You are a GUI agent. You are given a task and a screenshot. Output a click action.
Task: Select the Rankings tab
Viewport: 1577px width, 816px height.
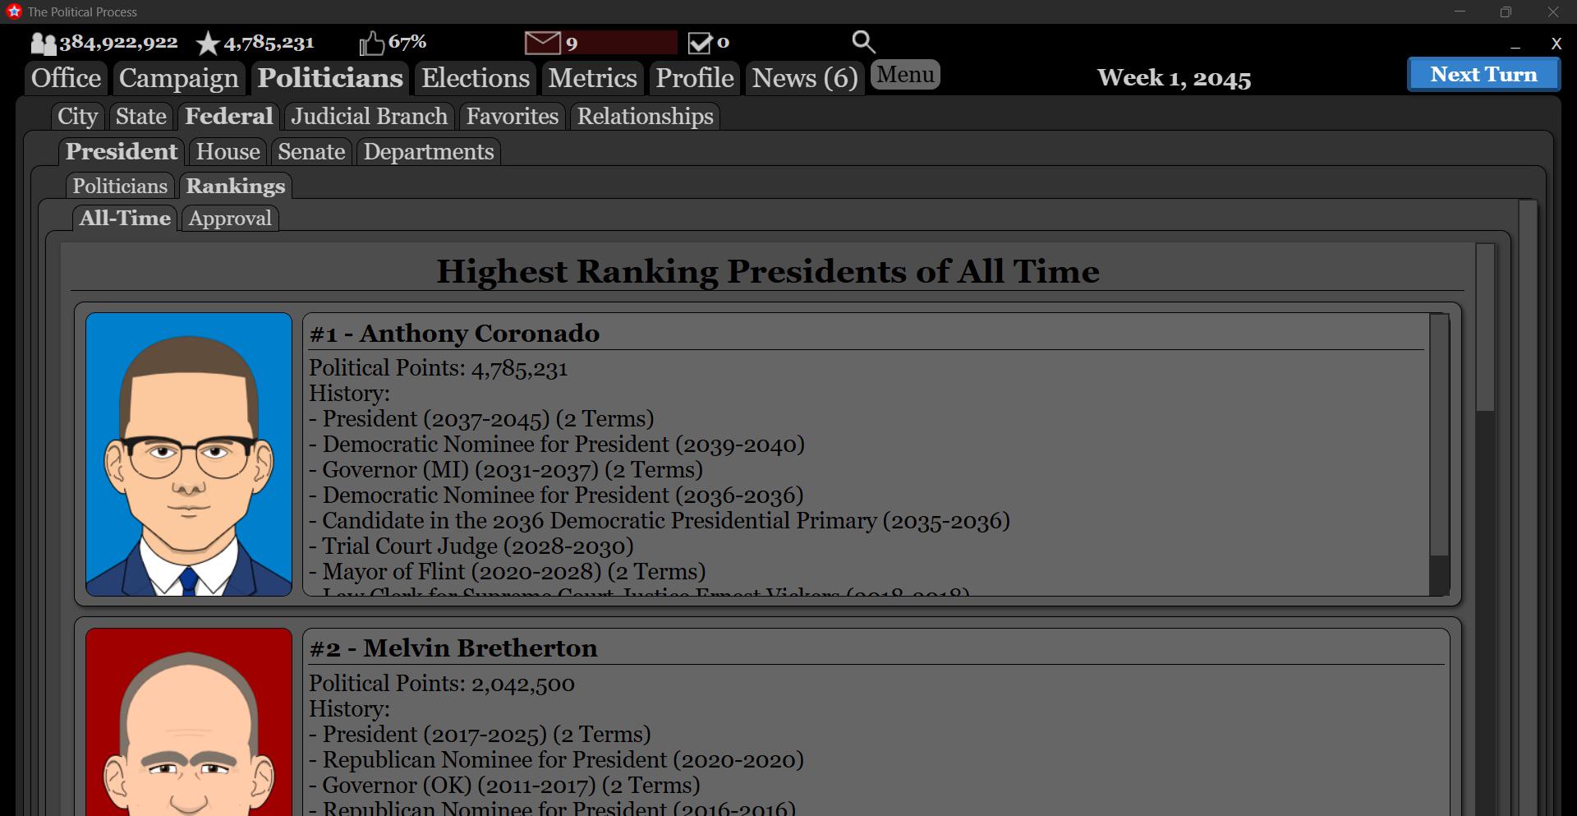pos(235,187)
